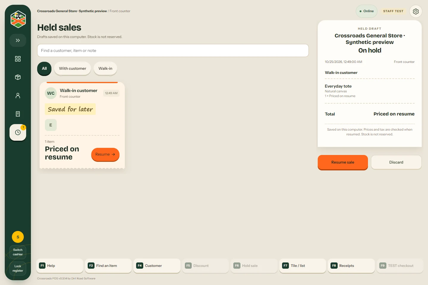Select the All filter tab
Screen dimensions: 428x285
[x=44, y=69]
